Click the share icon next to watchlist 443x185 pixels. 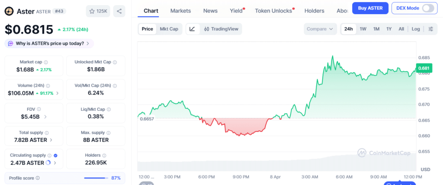[x=119, y=11]
